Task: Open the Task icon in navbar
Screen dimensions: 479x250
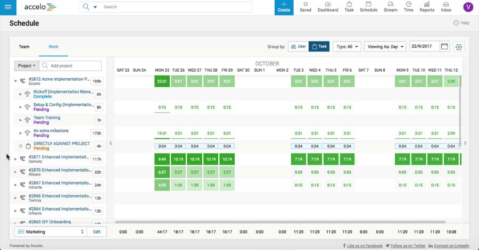Action: 349,7
